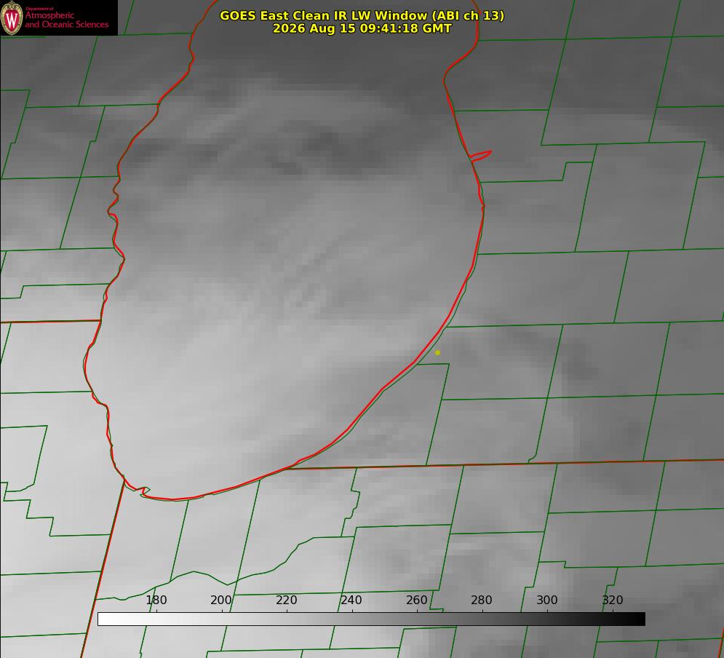
Task: Click the University of Wisconsin crest logo
Action: (12, 17)
